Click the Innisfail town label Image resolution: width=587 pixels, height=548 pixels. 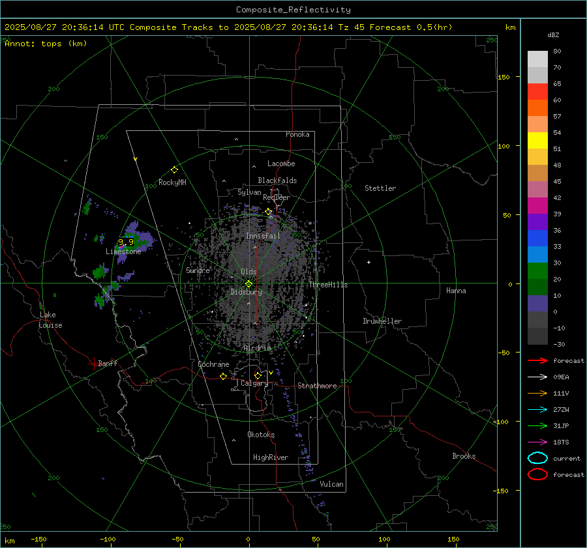click(x=263, y=236)
